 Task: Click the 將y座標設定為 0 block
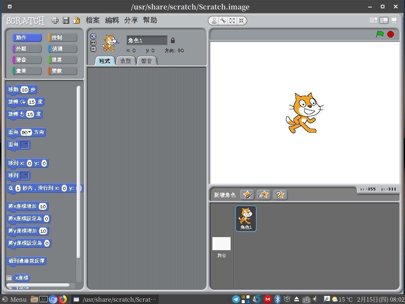pyautogui.click(x=28, y=243)
